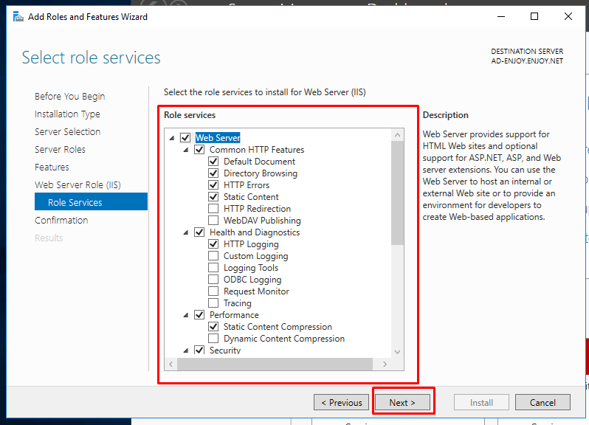Enable the HTTP Redirection checkbox
The height and width of the screenshot is (425, 589).
213,208
